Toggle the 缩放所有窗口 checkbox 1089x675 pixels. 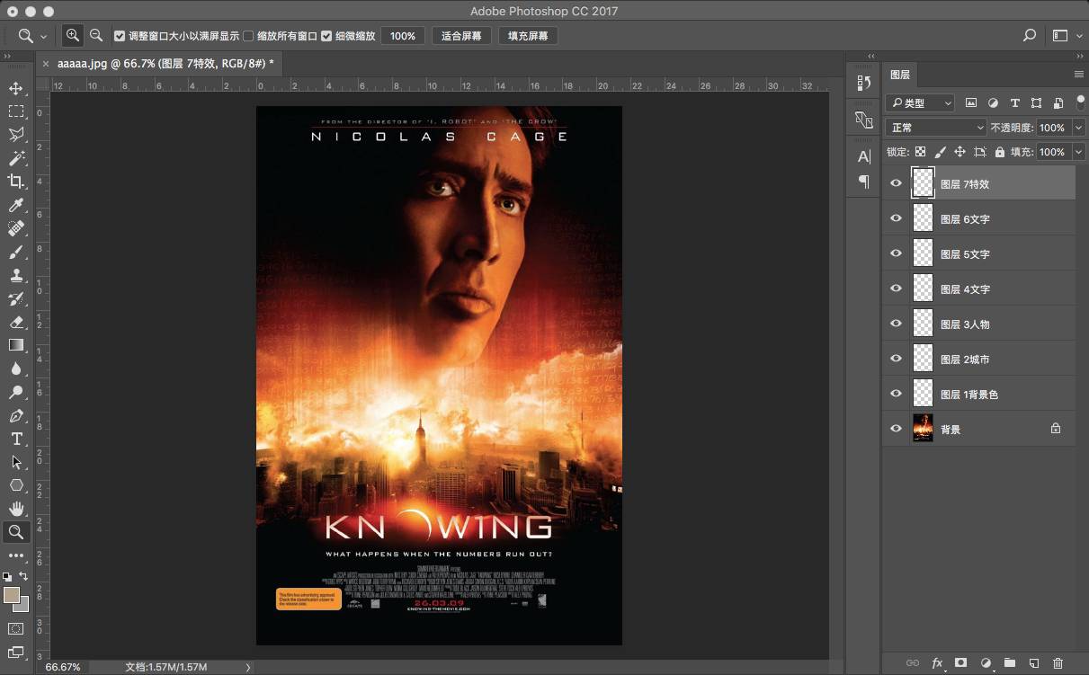click(x=248, y=36)
